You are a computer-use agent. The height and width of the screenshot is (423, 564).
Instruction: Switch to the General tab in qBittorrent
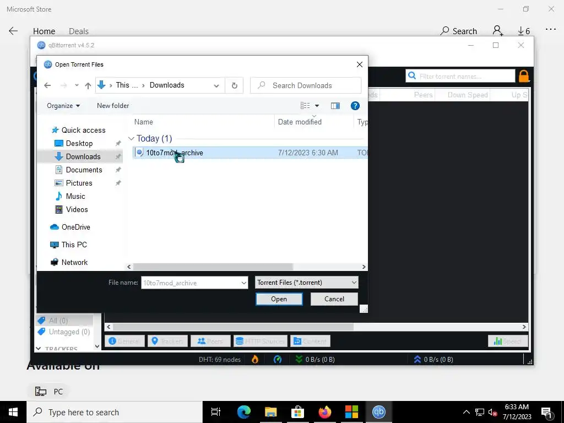(124, 341)
